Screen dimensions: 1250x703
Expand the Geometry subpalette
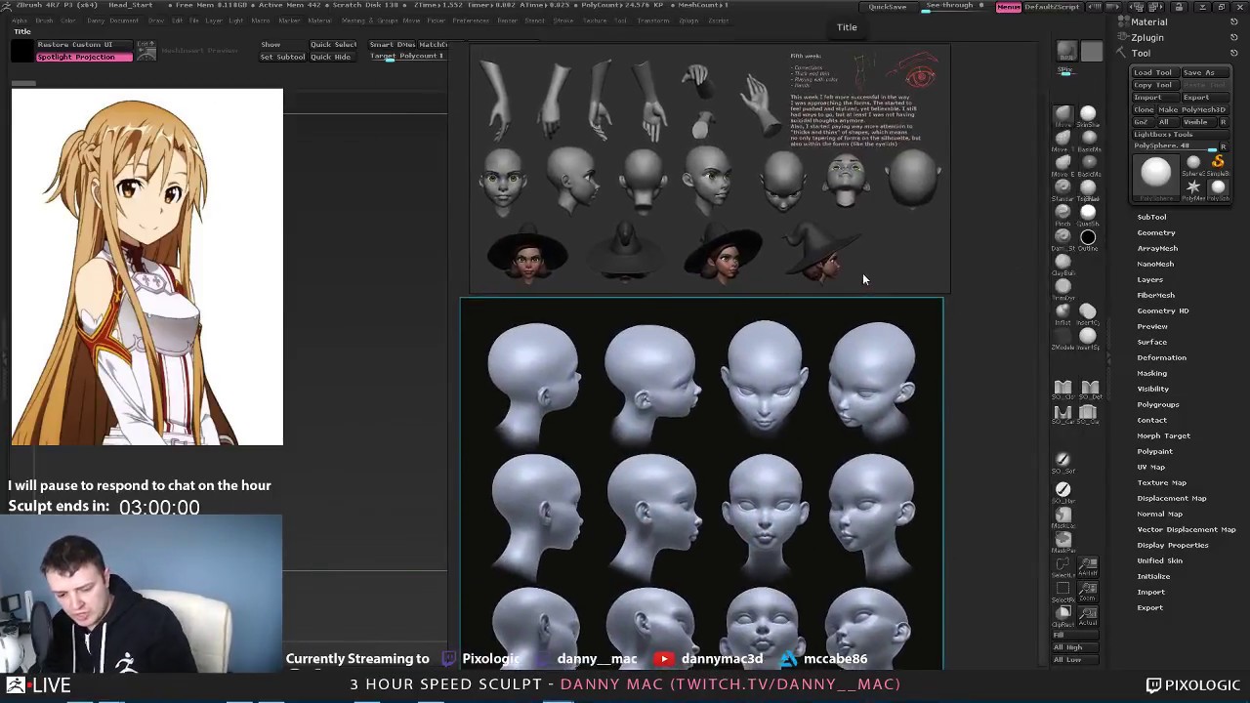pos(1156,232)
